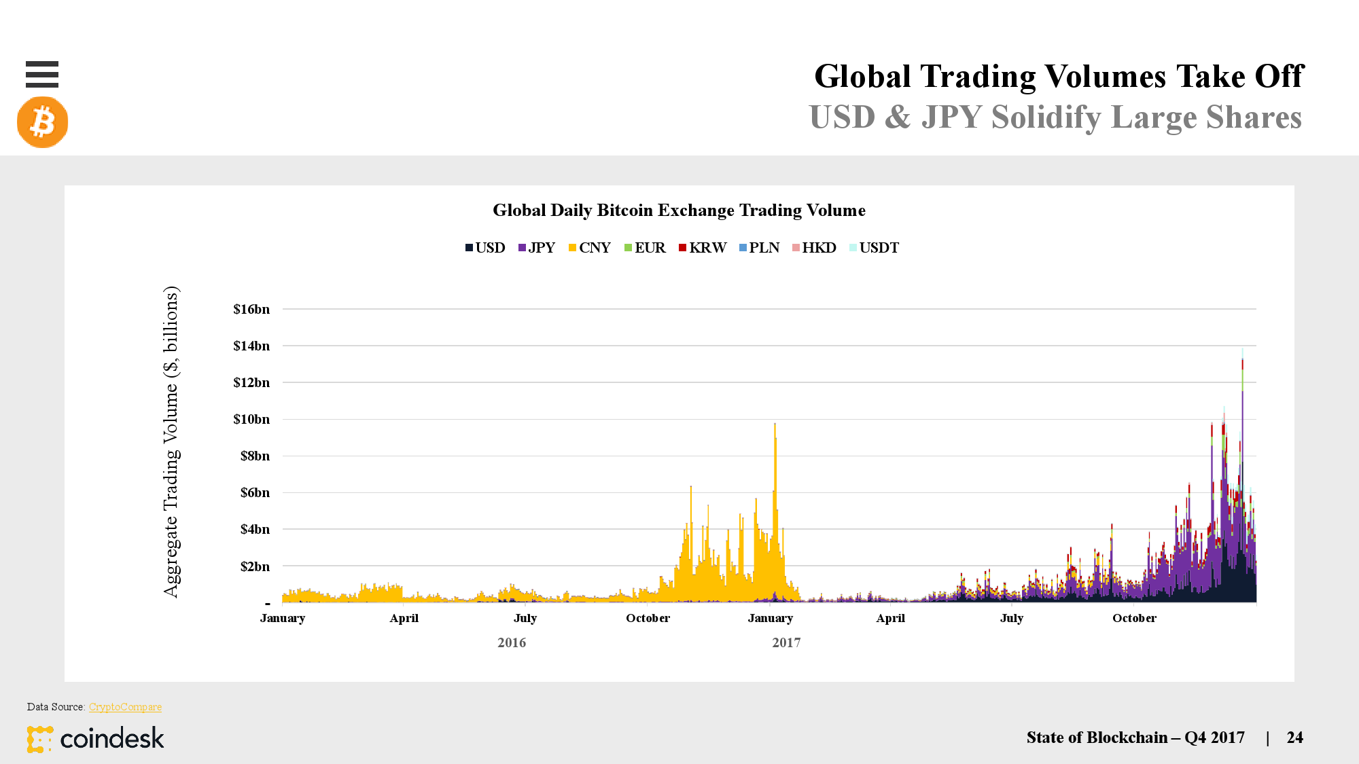1359x764 pixels.
Task: Click the HKD legend entry
Action: tap(818, 248)
